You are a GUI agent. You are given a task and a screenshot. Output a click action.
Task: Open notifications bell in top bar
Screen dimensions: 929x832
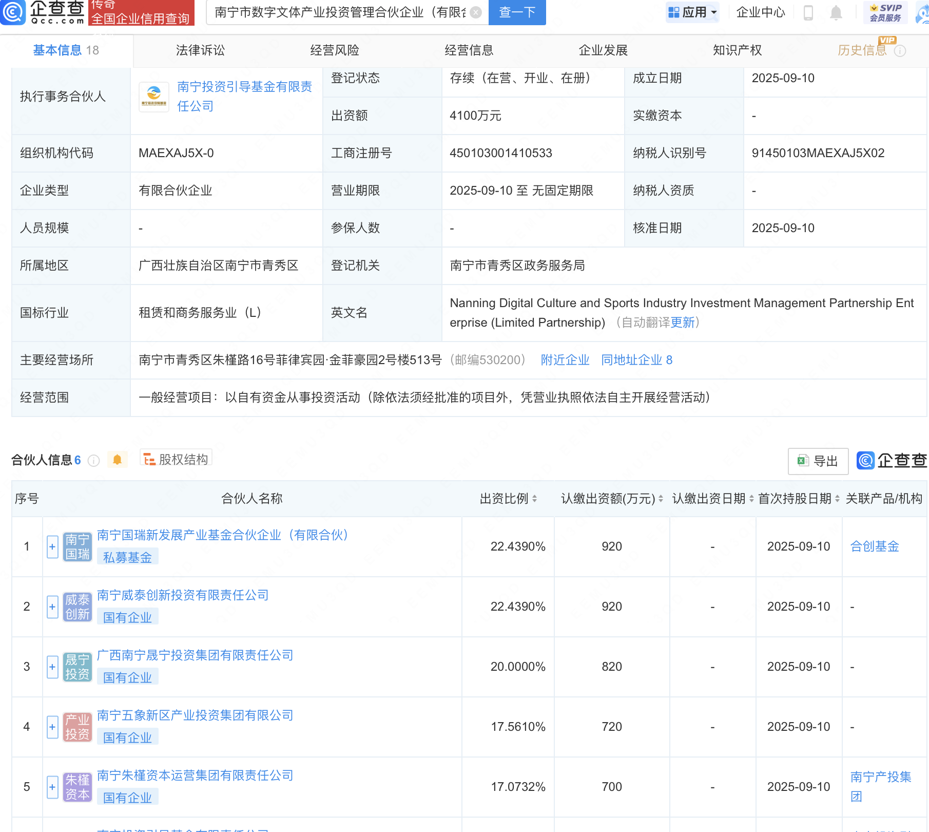836,12
